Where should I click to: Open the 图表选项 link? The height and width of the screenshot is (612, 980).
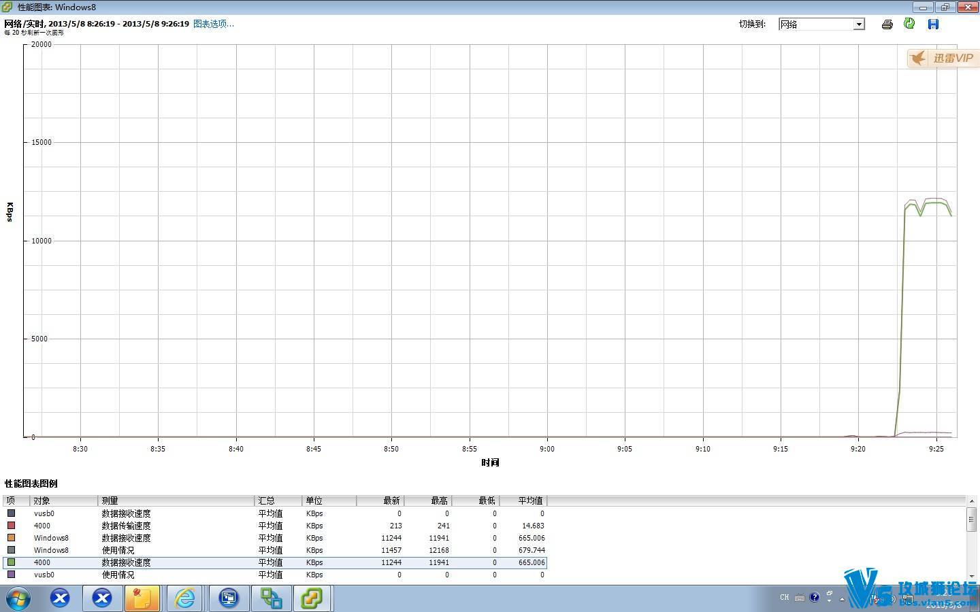pyautogui.click(x=213, y=24)
